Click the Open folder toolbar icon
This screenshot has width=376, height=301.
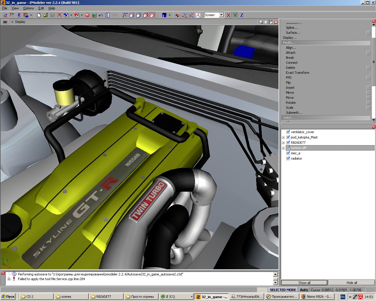46,15
